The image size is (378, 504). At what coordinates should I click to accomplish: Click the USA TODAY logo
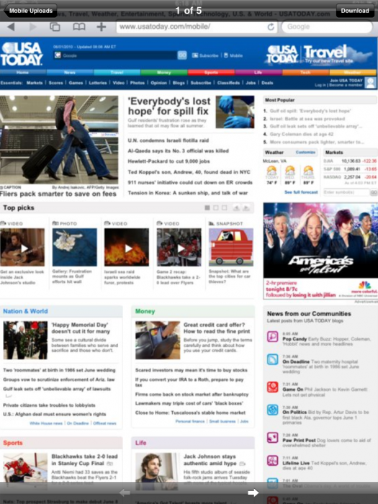[22, 54]
